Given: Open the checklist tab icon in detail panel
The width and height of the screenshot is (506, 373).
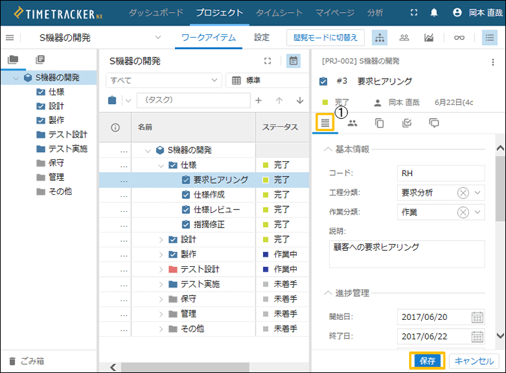Looking at the screenshot, I should pyautogui.click(x=407, y=123).
